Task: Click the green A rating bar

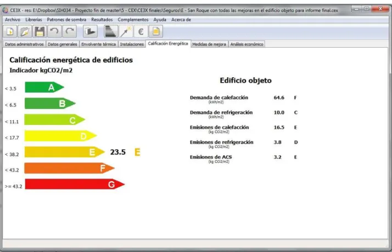Action: [x=44, y=87]
